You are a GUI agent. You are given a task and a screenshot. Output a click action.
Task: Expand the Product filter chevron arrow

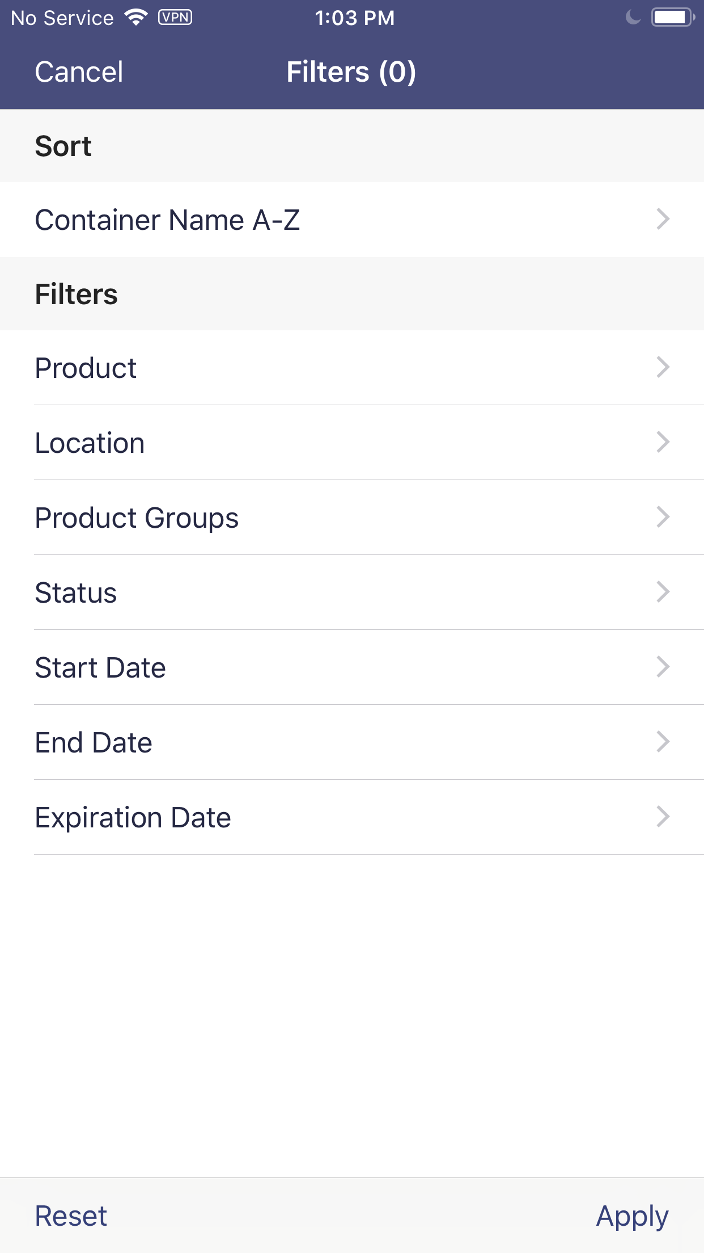click(663, 367)
